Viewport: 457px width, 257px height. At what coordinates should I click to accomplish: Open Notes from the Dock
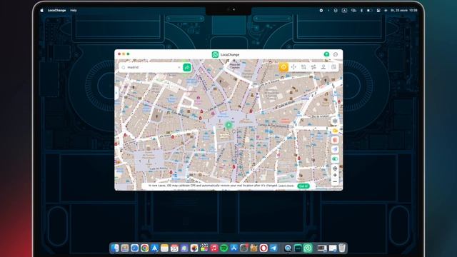[x=164, y=248]
